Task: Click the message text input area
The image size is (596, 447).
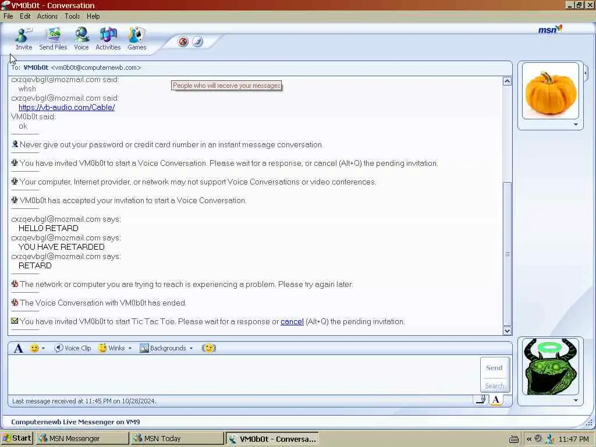Action: [x=243, y=375]
